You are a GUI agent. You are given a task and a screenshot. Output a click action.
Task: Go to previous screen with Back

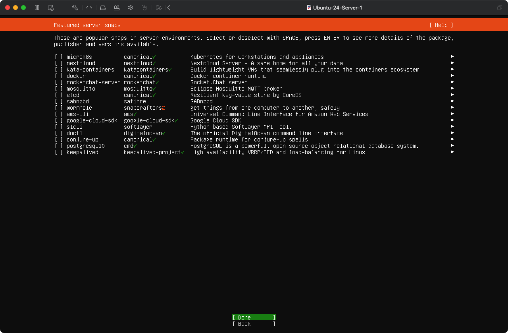pyautogui.click(x=254, y=324)
